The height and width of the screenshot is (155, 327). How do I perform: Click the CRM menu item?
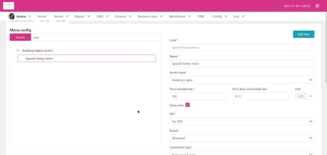point(201,16)
